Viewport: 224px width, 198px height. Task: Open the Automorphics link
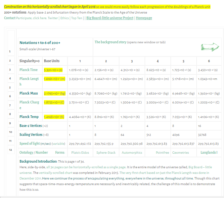pyautogui.click(x=132, y=153)
